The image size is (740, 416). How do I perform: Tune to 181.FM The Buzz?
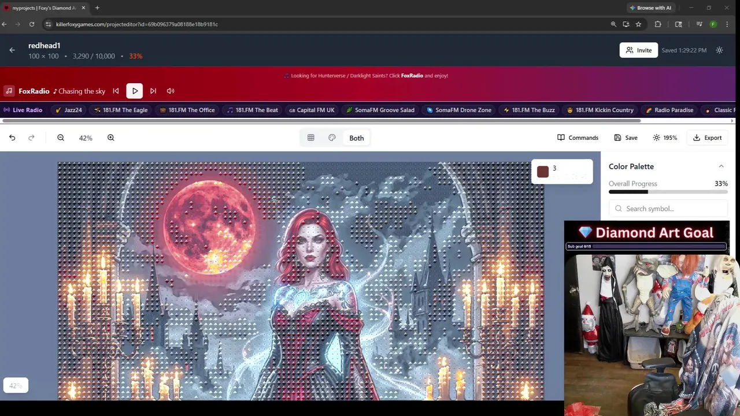click(x=529, y=110)
